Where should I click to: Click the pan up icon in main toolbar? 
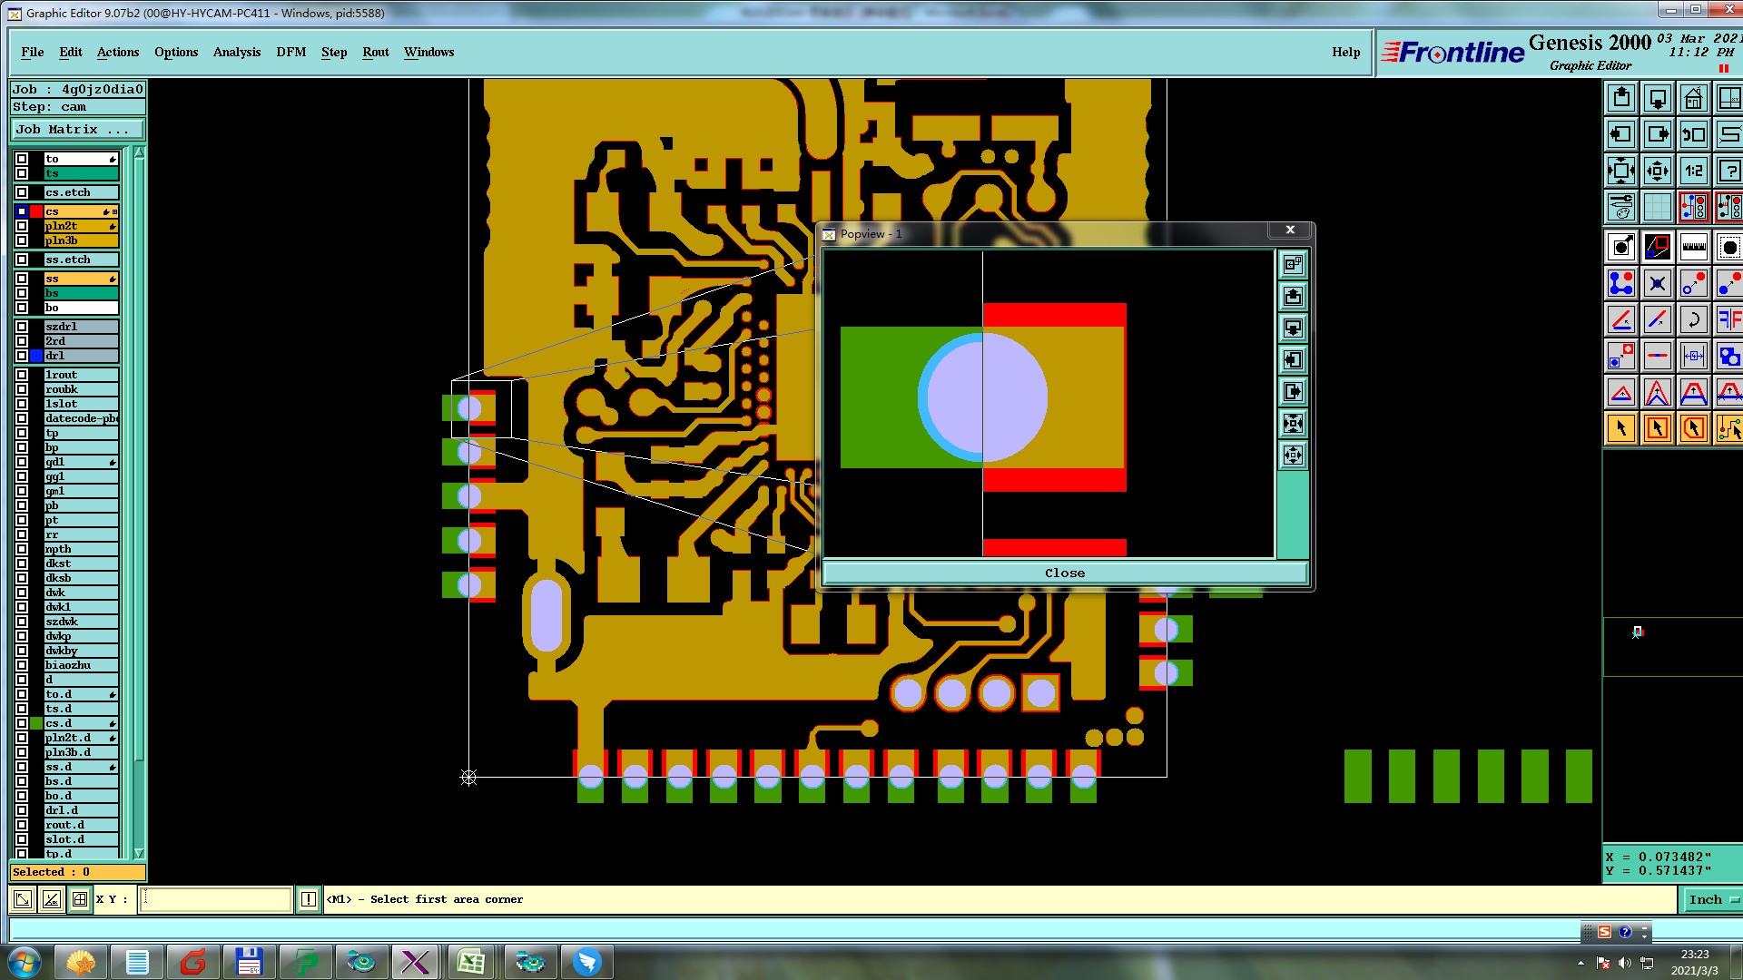(1621, 98)
